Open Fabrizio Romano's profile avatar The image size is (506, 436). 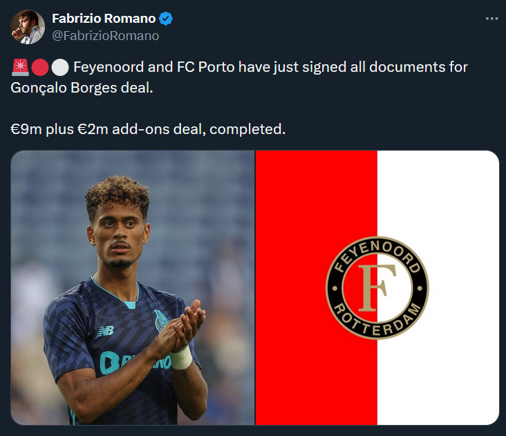click(x=28, y=27)
